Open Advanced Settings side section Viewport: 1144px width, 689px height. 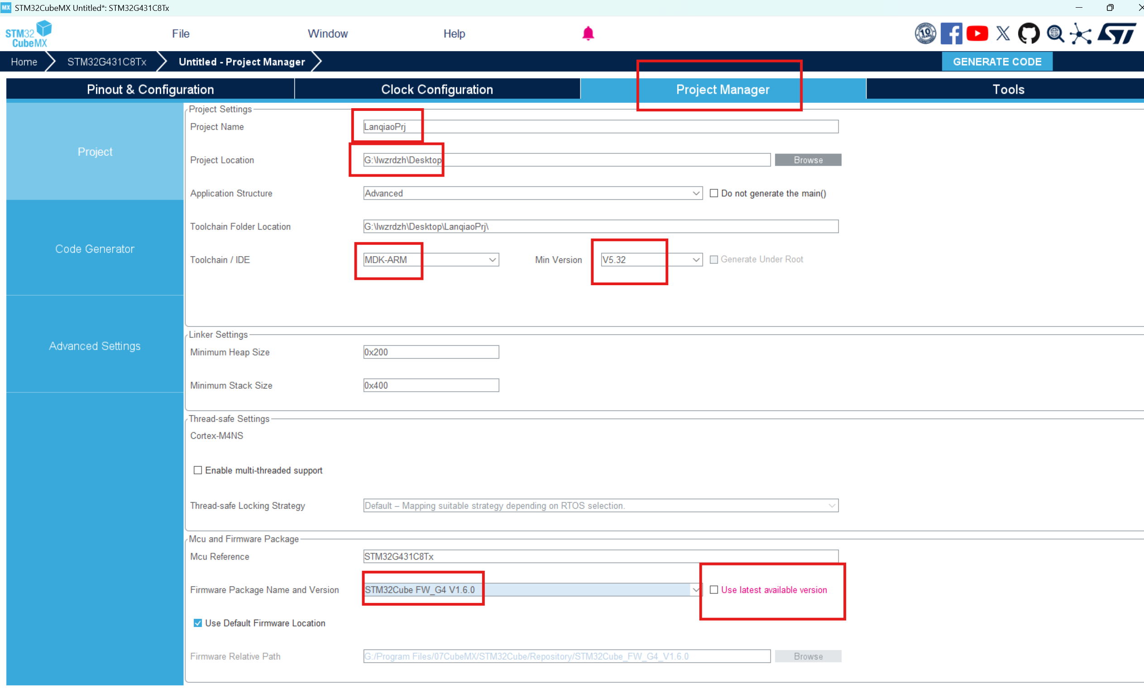coord(95,346)
